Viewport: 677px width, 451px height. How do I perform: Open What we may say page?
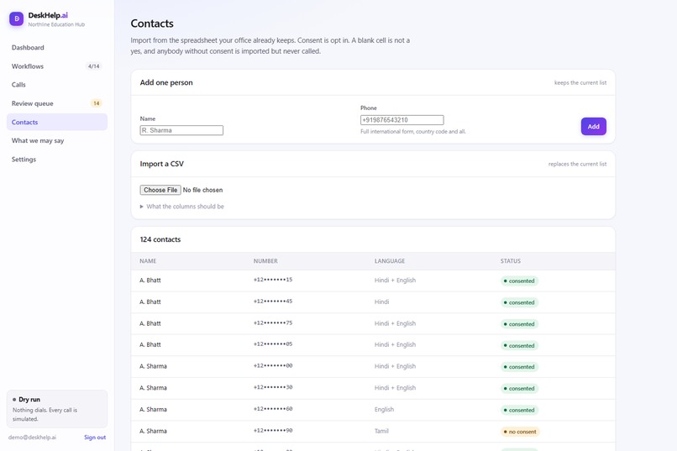(57, 141)
